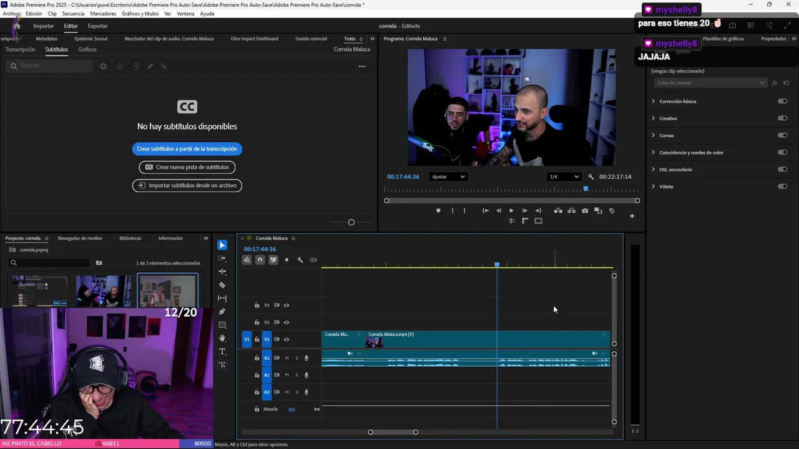799x449 pixels.
Task: Go to In point in Program monitor
Action: (x=485, y=211)
